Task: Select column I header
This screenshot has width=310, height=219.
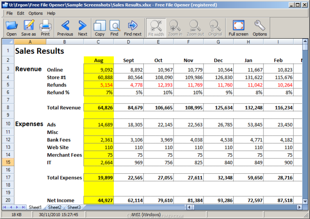Action: (278, 42)
